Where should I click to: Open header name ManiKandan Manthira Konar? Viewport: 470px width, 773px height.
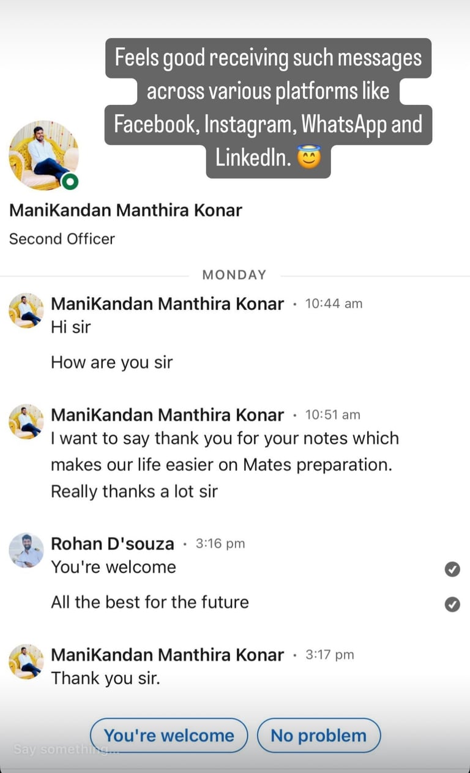(x=125, y=210)
